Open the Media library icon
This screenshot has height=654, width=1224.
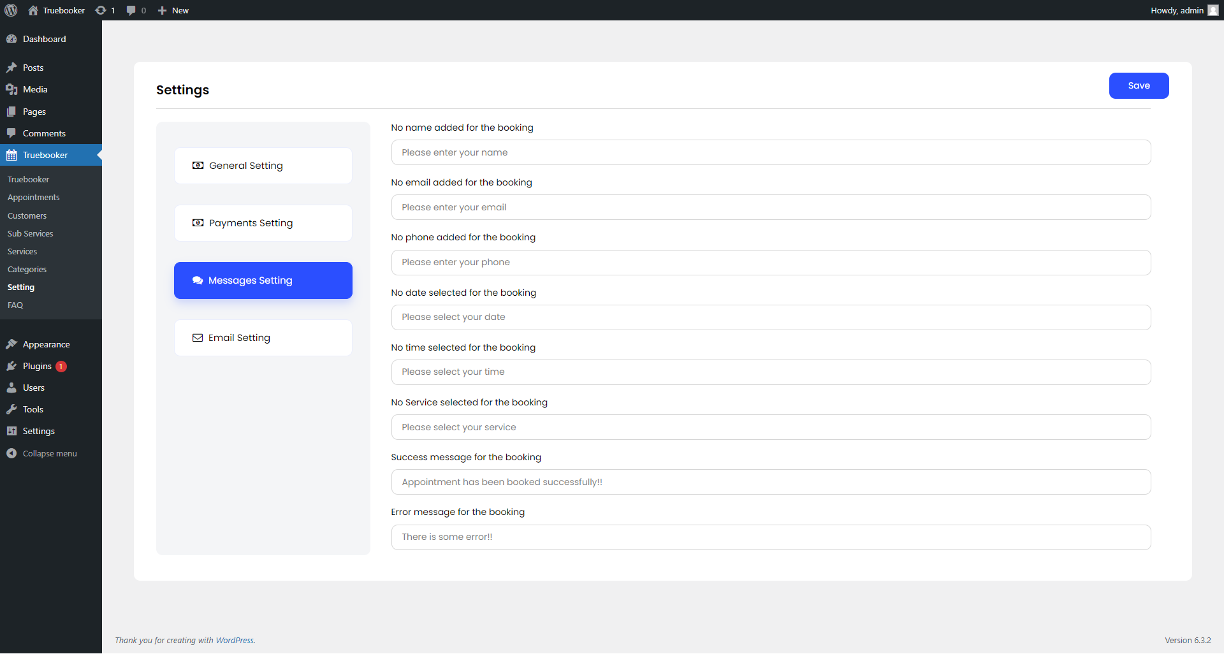12,89
